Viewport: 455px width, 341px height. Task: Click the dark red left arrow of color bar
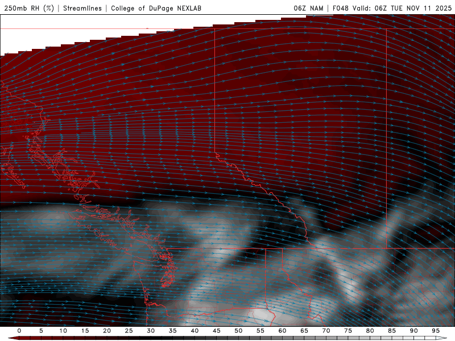(x=13, y=338)
